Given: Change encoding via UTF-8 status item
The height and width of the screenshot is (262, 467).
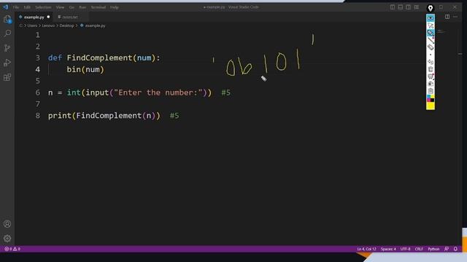Looking at the screenshot, I should coord(406,249).
